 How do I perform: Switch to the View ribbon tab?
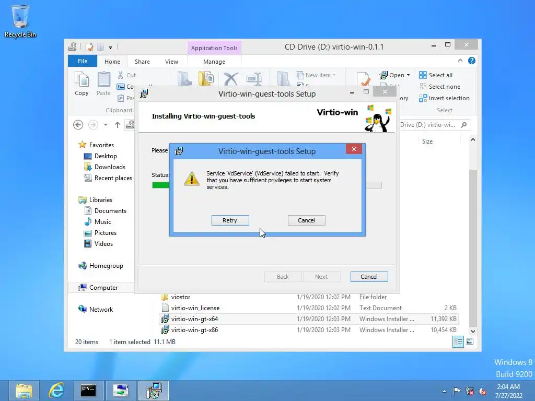pyautogui.click(x=171, y=62)
